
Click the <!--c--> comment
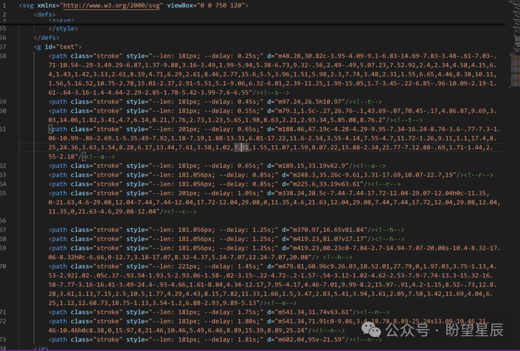182,212
